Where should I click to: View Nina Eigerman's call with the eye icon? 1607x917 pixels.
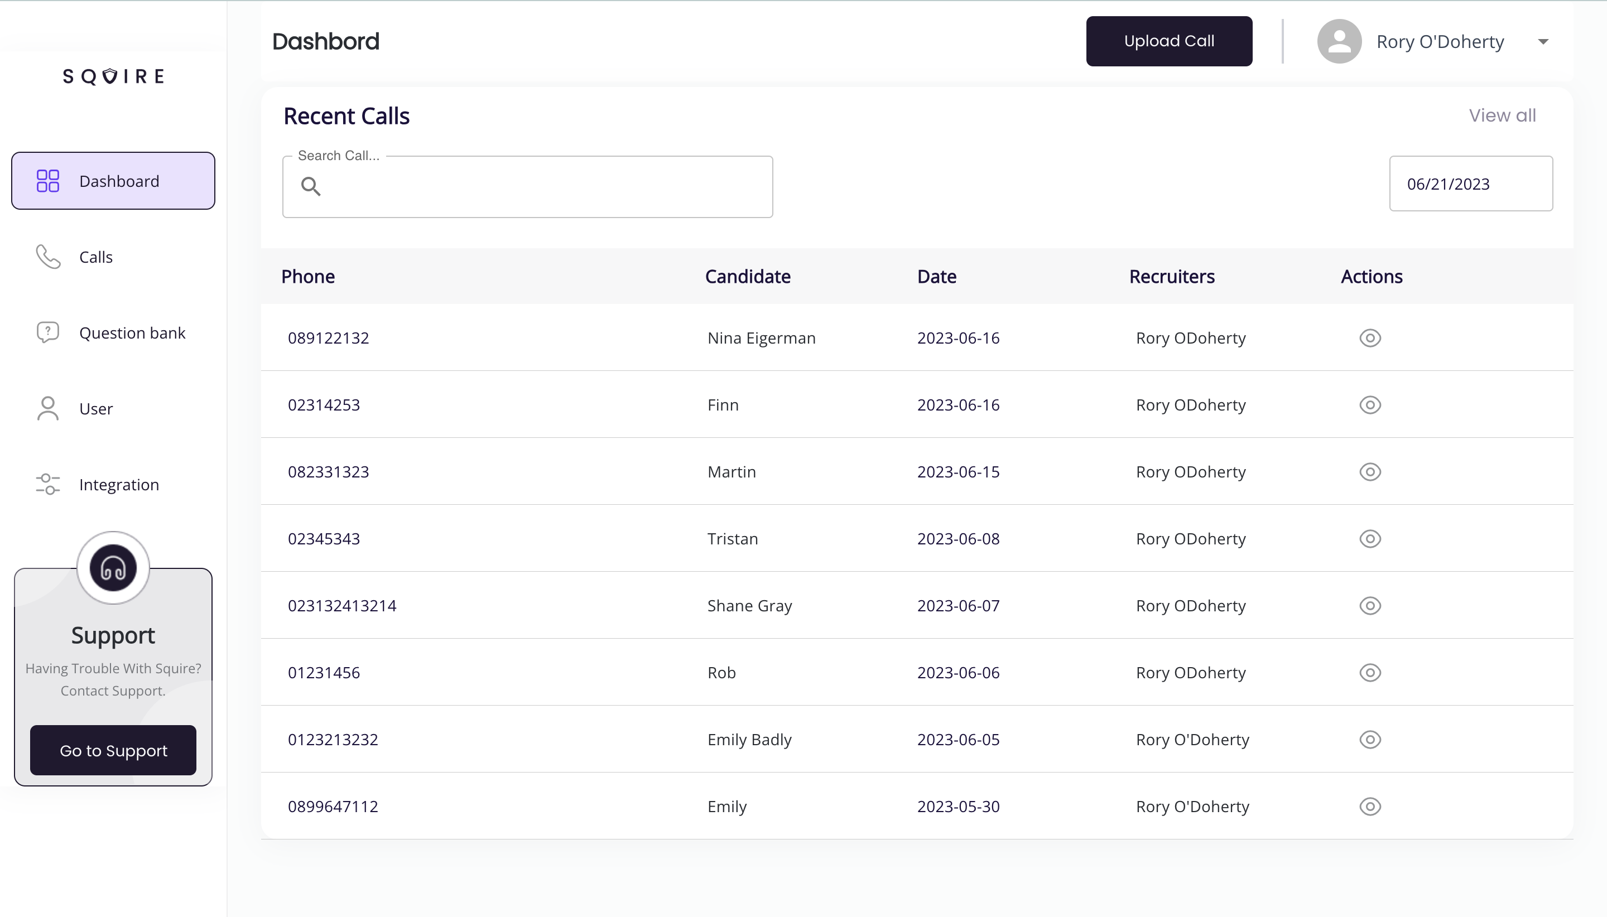(1369, 338)
